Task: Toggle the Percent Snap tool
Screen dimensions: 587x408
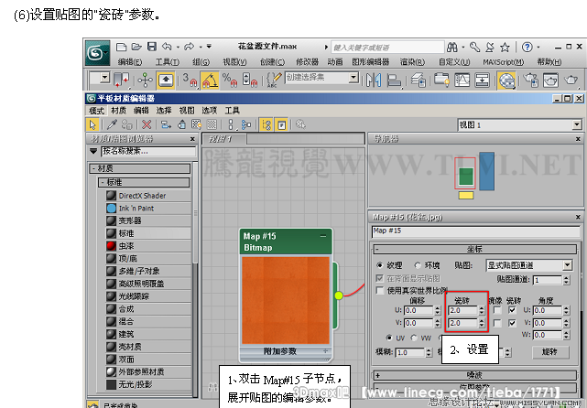Action: click(x=230, y=80)
